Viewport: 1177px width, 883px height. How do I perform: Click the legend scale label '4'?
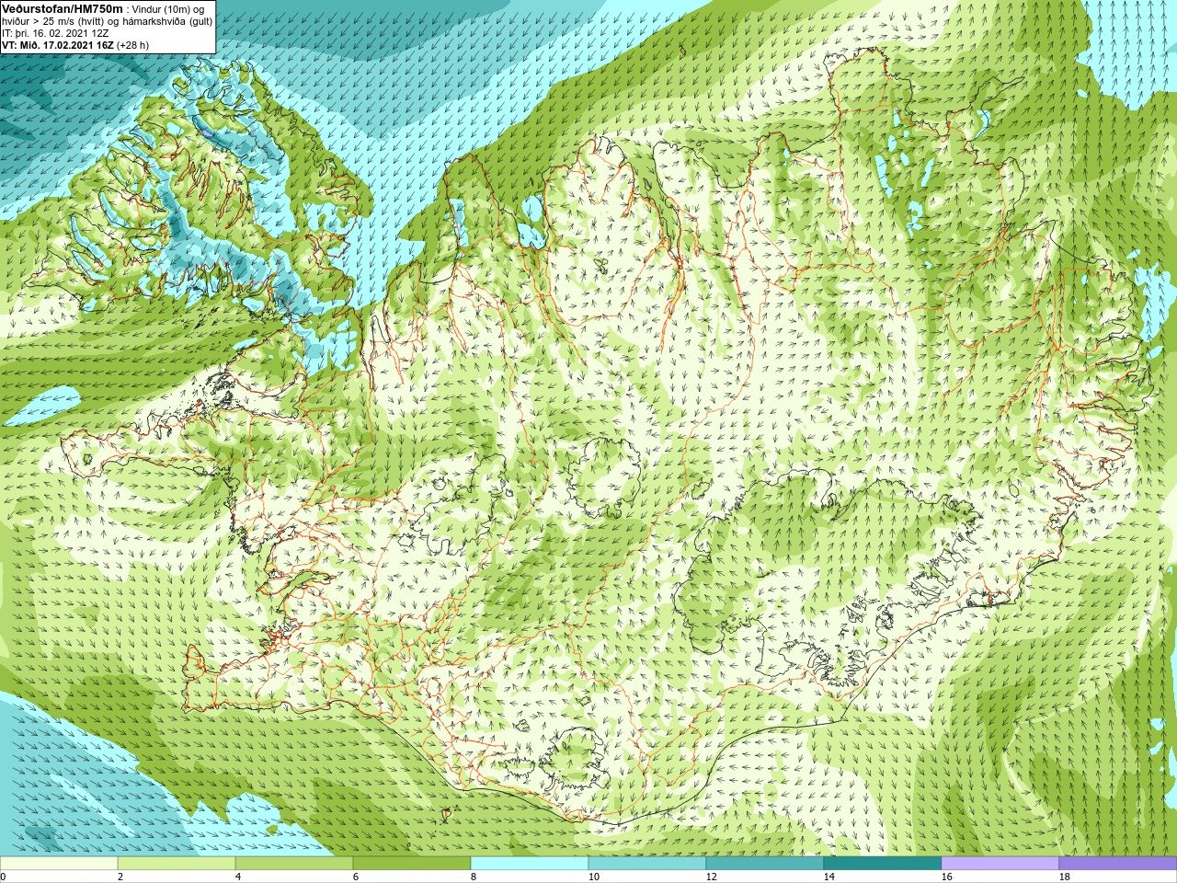tap(238, 877)
